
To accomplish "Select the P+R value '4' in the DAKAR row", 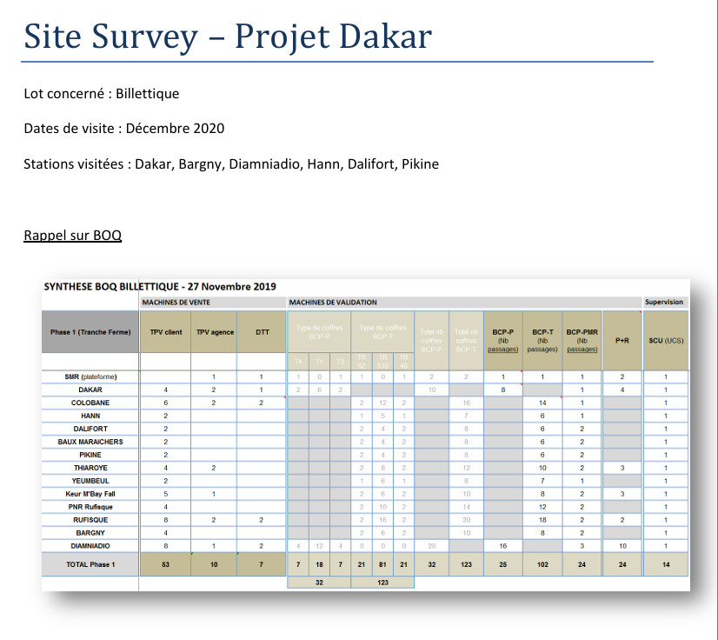I will (x=622, y=390).
